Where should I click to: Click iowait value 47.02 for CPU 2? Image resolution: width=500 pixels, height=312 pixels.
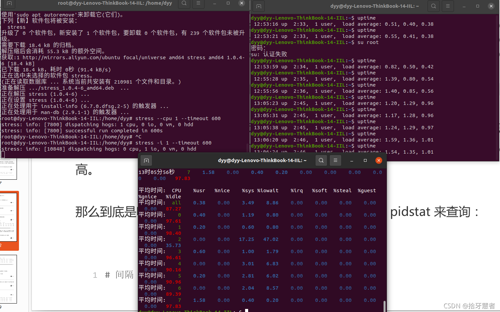(271, 239)
